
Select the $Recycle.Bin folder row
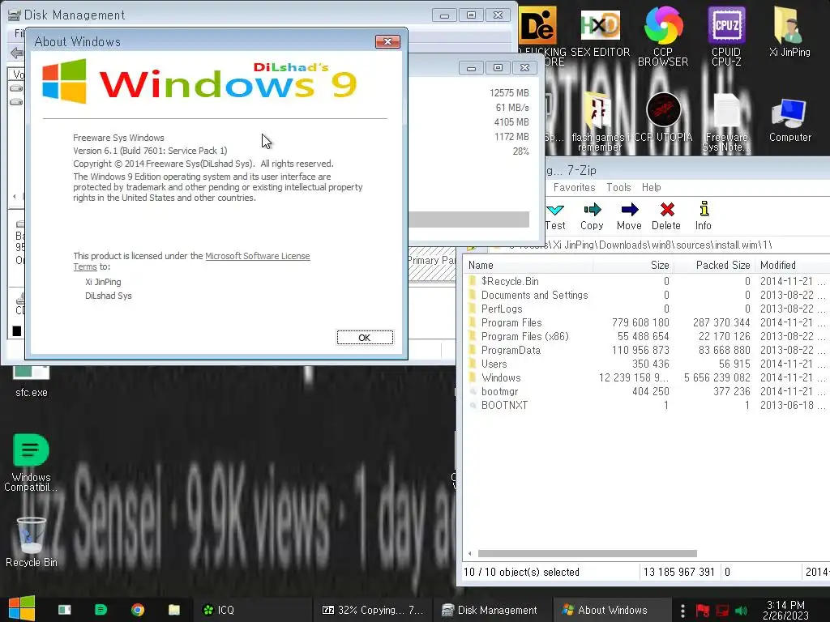coord(646,281)
